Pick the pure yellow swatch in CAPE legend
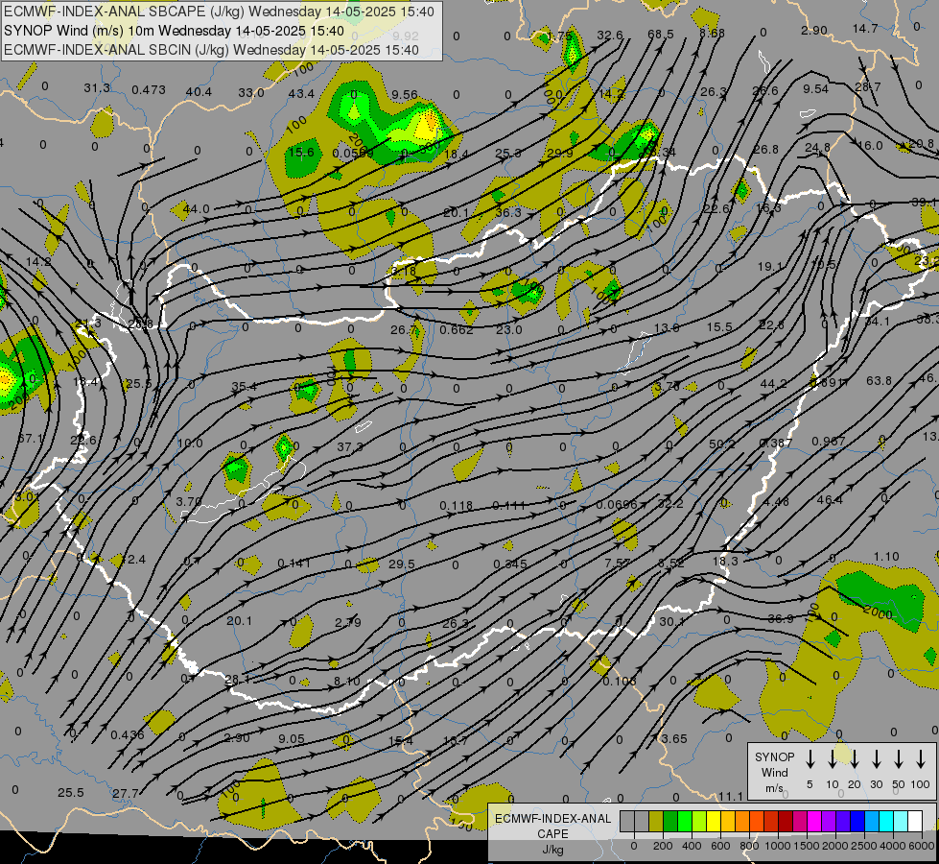Viewport: 939px width, 864px height. (714, 822)
